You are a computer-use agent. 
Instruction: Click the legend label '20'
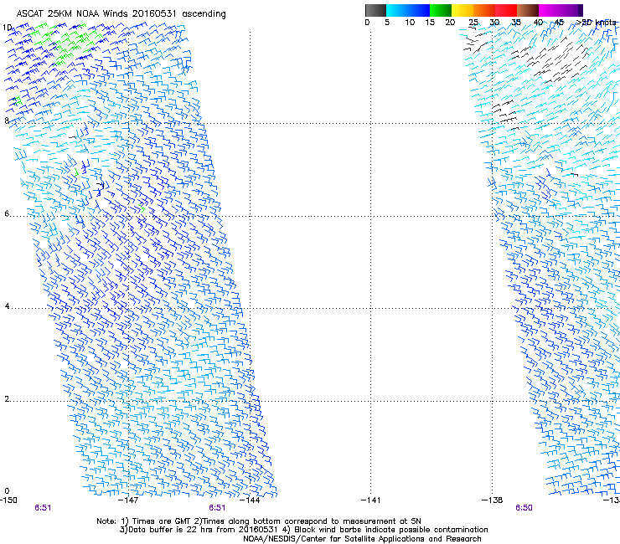tap(450, 23)
